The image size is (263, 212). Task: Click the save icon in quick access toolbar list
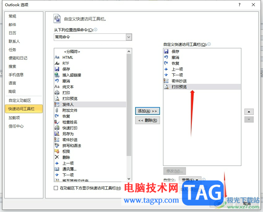166,51
